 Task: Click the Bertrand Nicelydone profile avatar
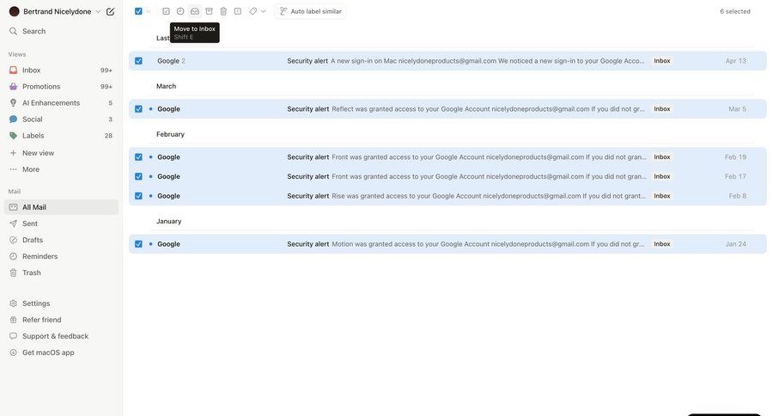click(15, 11)
